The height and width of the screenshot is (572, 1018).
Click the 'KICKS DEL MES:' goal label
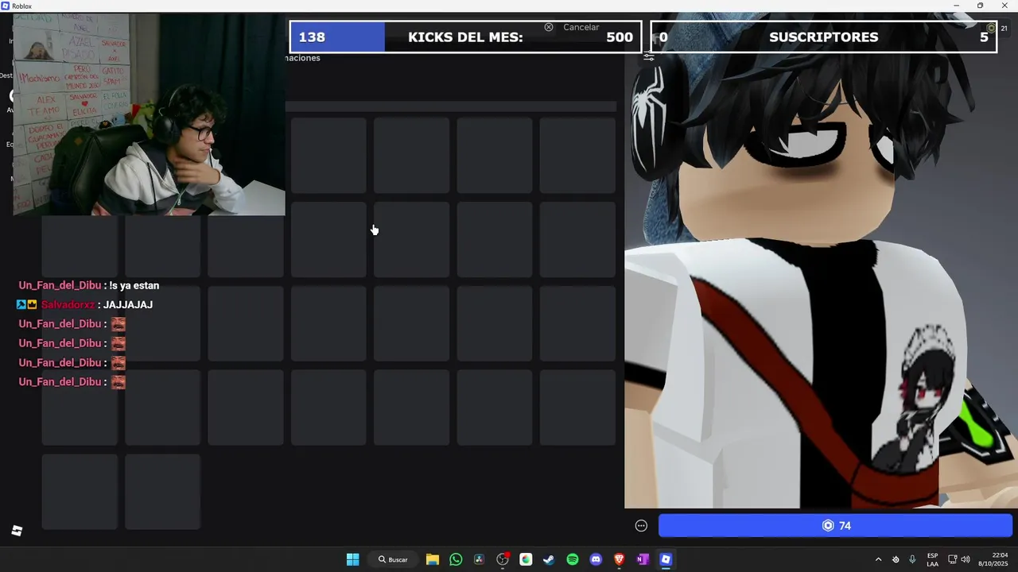coord(465,37)
